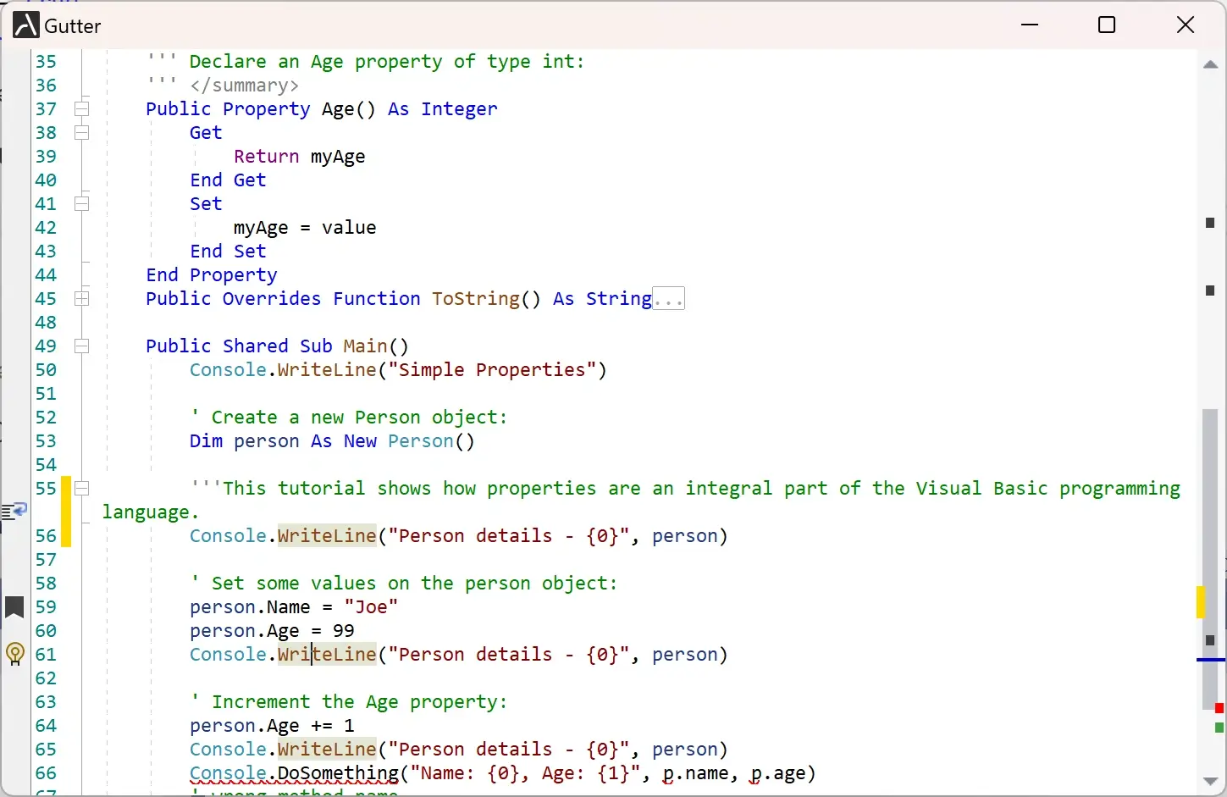Collapse the comment block at line 55
The image size is (1227, 797).
pyautogui.click(x=82, y=488)
